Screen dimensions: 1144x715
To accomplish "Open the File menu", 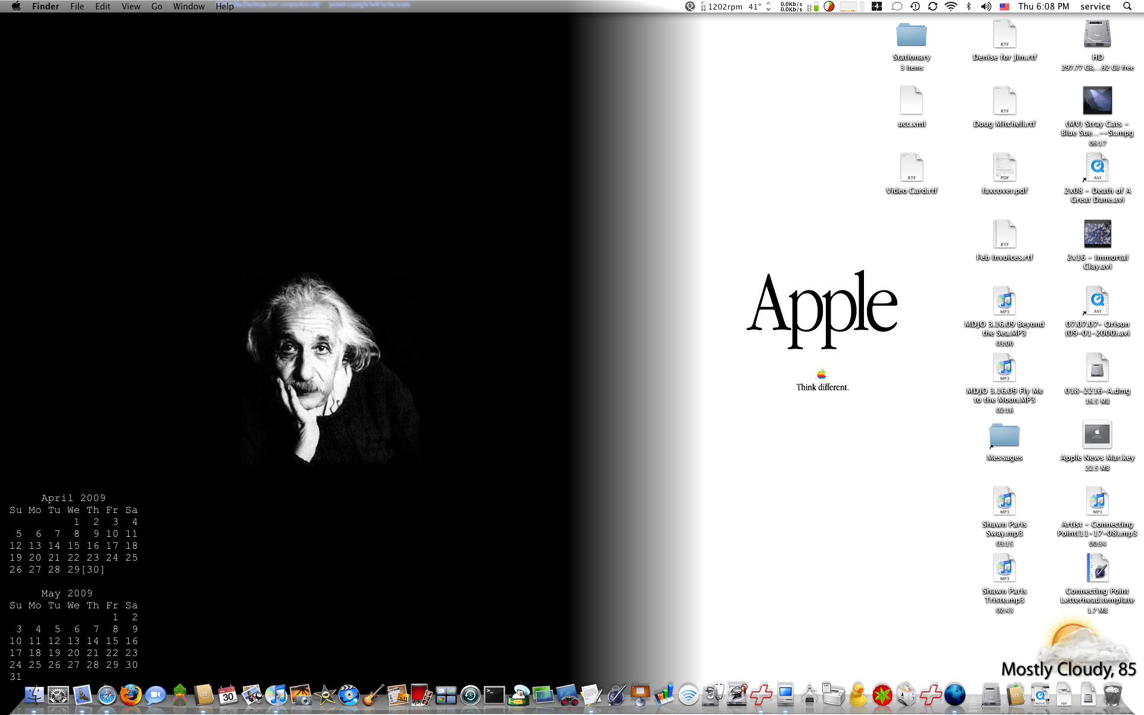I will (x=77, y=7).
